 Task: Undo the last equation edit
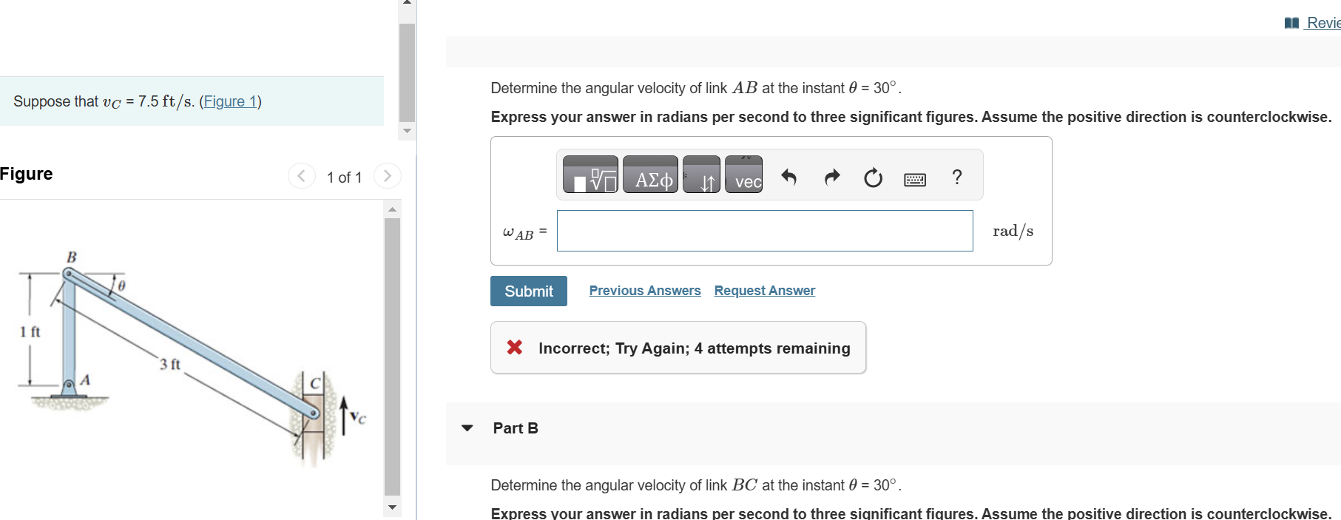pyautogui.click(x=789, y=177)
